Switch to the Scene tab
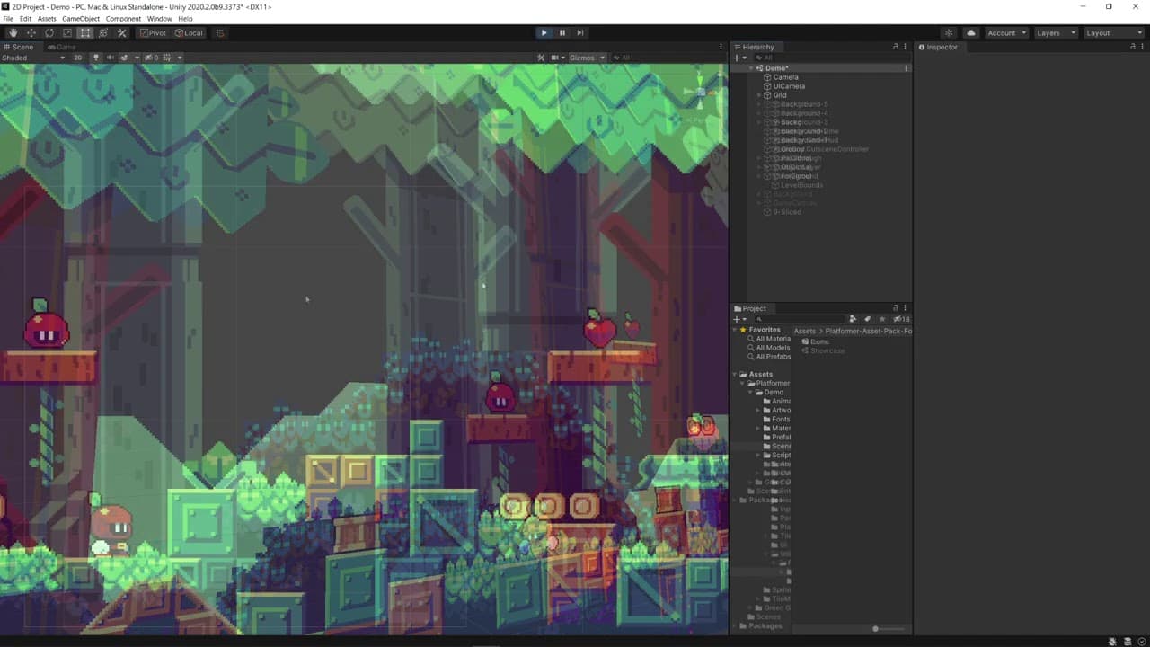Viewport: 1150px width, 647px height. pyautogui.click(x=19, y=47)
